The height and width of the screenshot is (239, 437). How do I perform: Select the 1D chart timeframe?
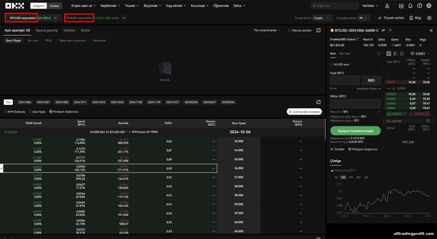[x=336, y=177]
